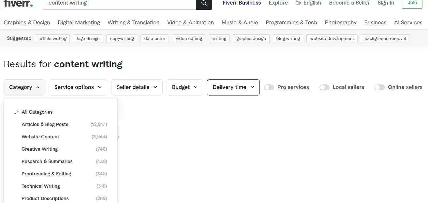428x203 pixels.
Task: Click the Budget dropdown arrow
Action: [x=195, y=87]
